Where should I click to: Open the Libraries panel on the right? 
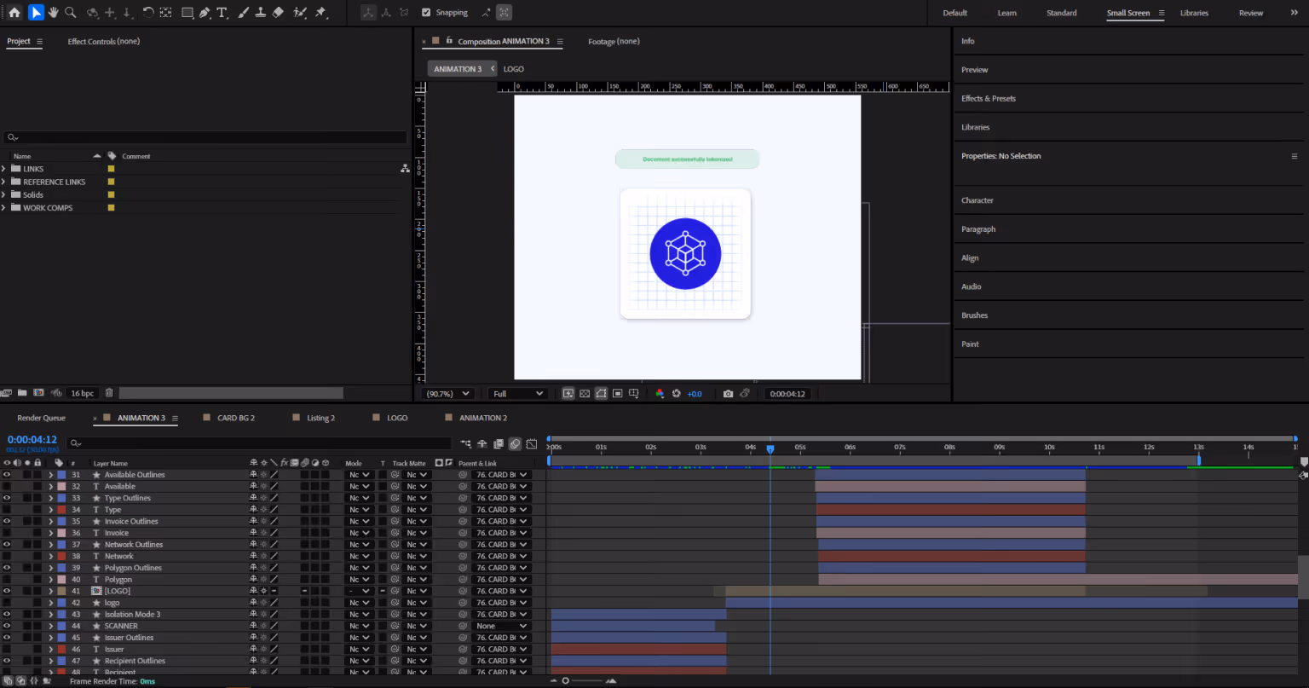(x=975, y=127)
